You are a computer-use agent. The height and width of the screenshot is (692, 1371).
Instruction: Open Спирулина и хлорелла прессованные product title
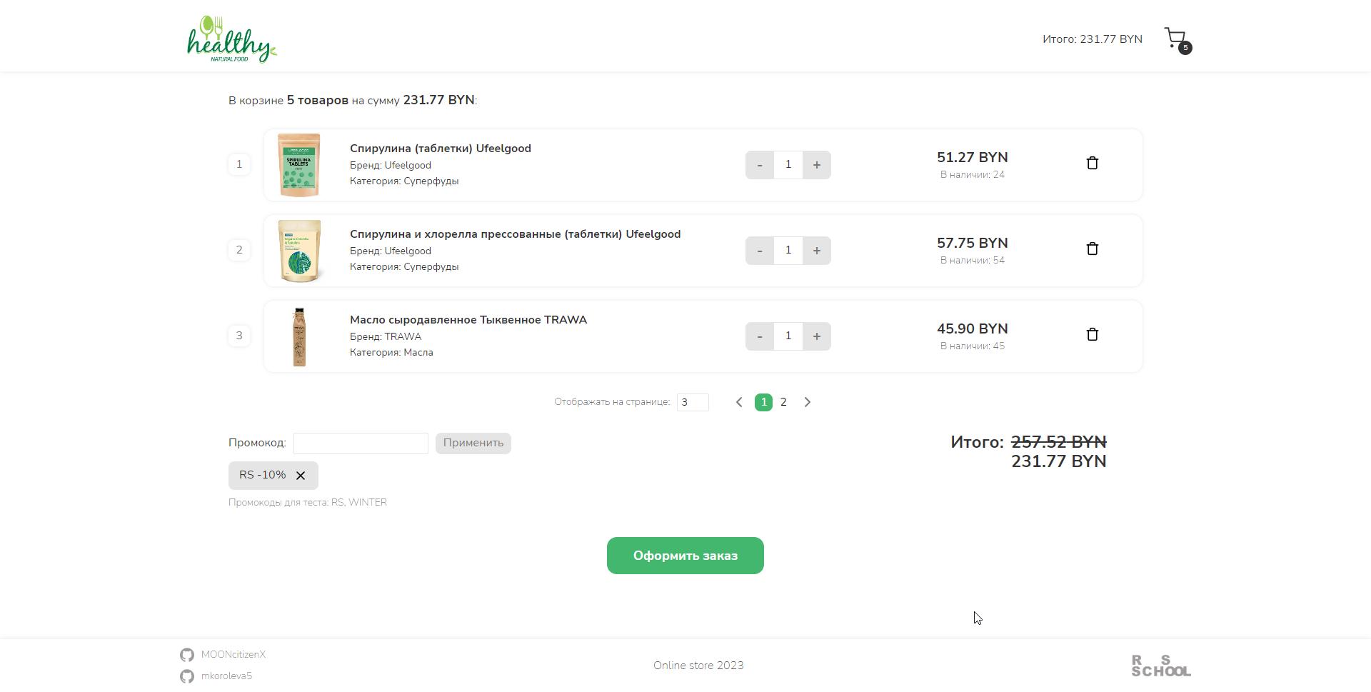[x=515, y=234]
